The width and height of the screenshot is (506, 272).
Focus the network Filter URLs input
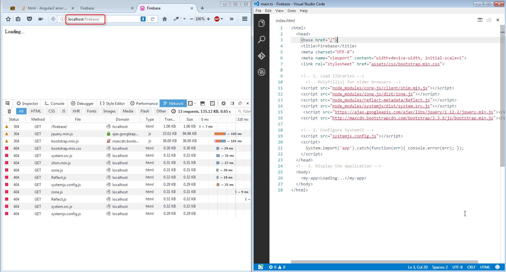point(244,111)
